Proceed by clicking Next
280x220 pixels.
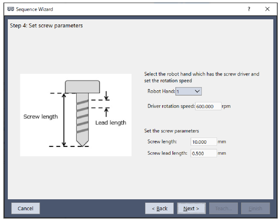point(191,209)
